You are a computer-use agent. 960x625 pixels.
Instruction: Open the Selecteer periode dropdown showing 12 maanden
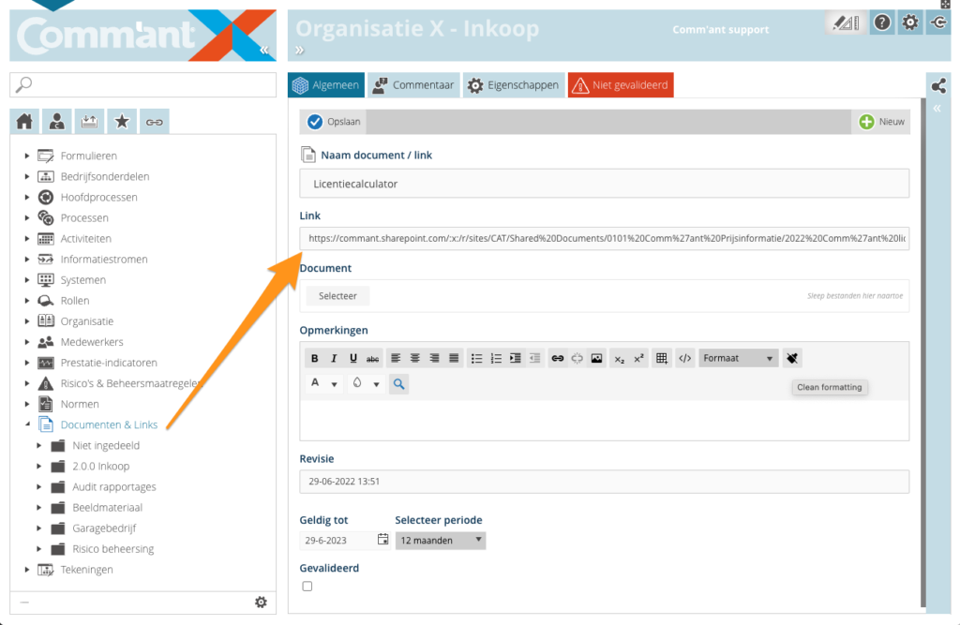(441, 540)
